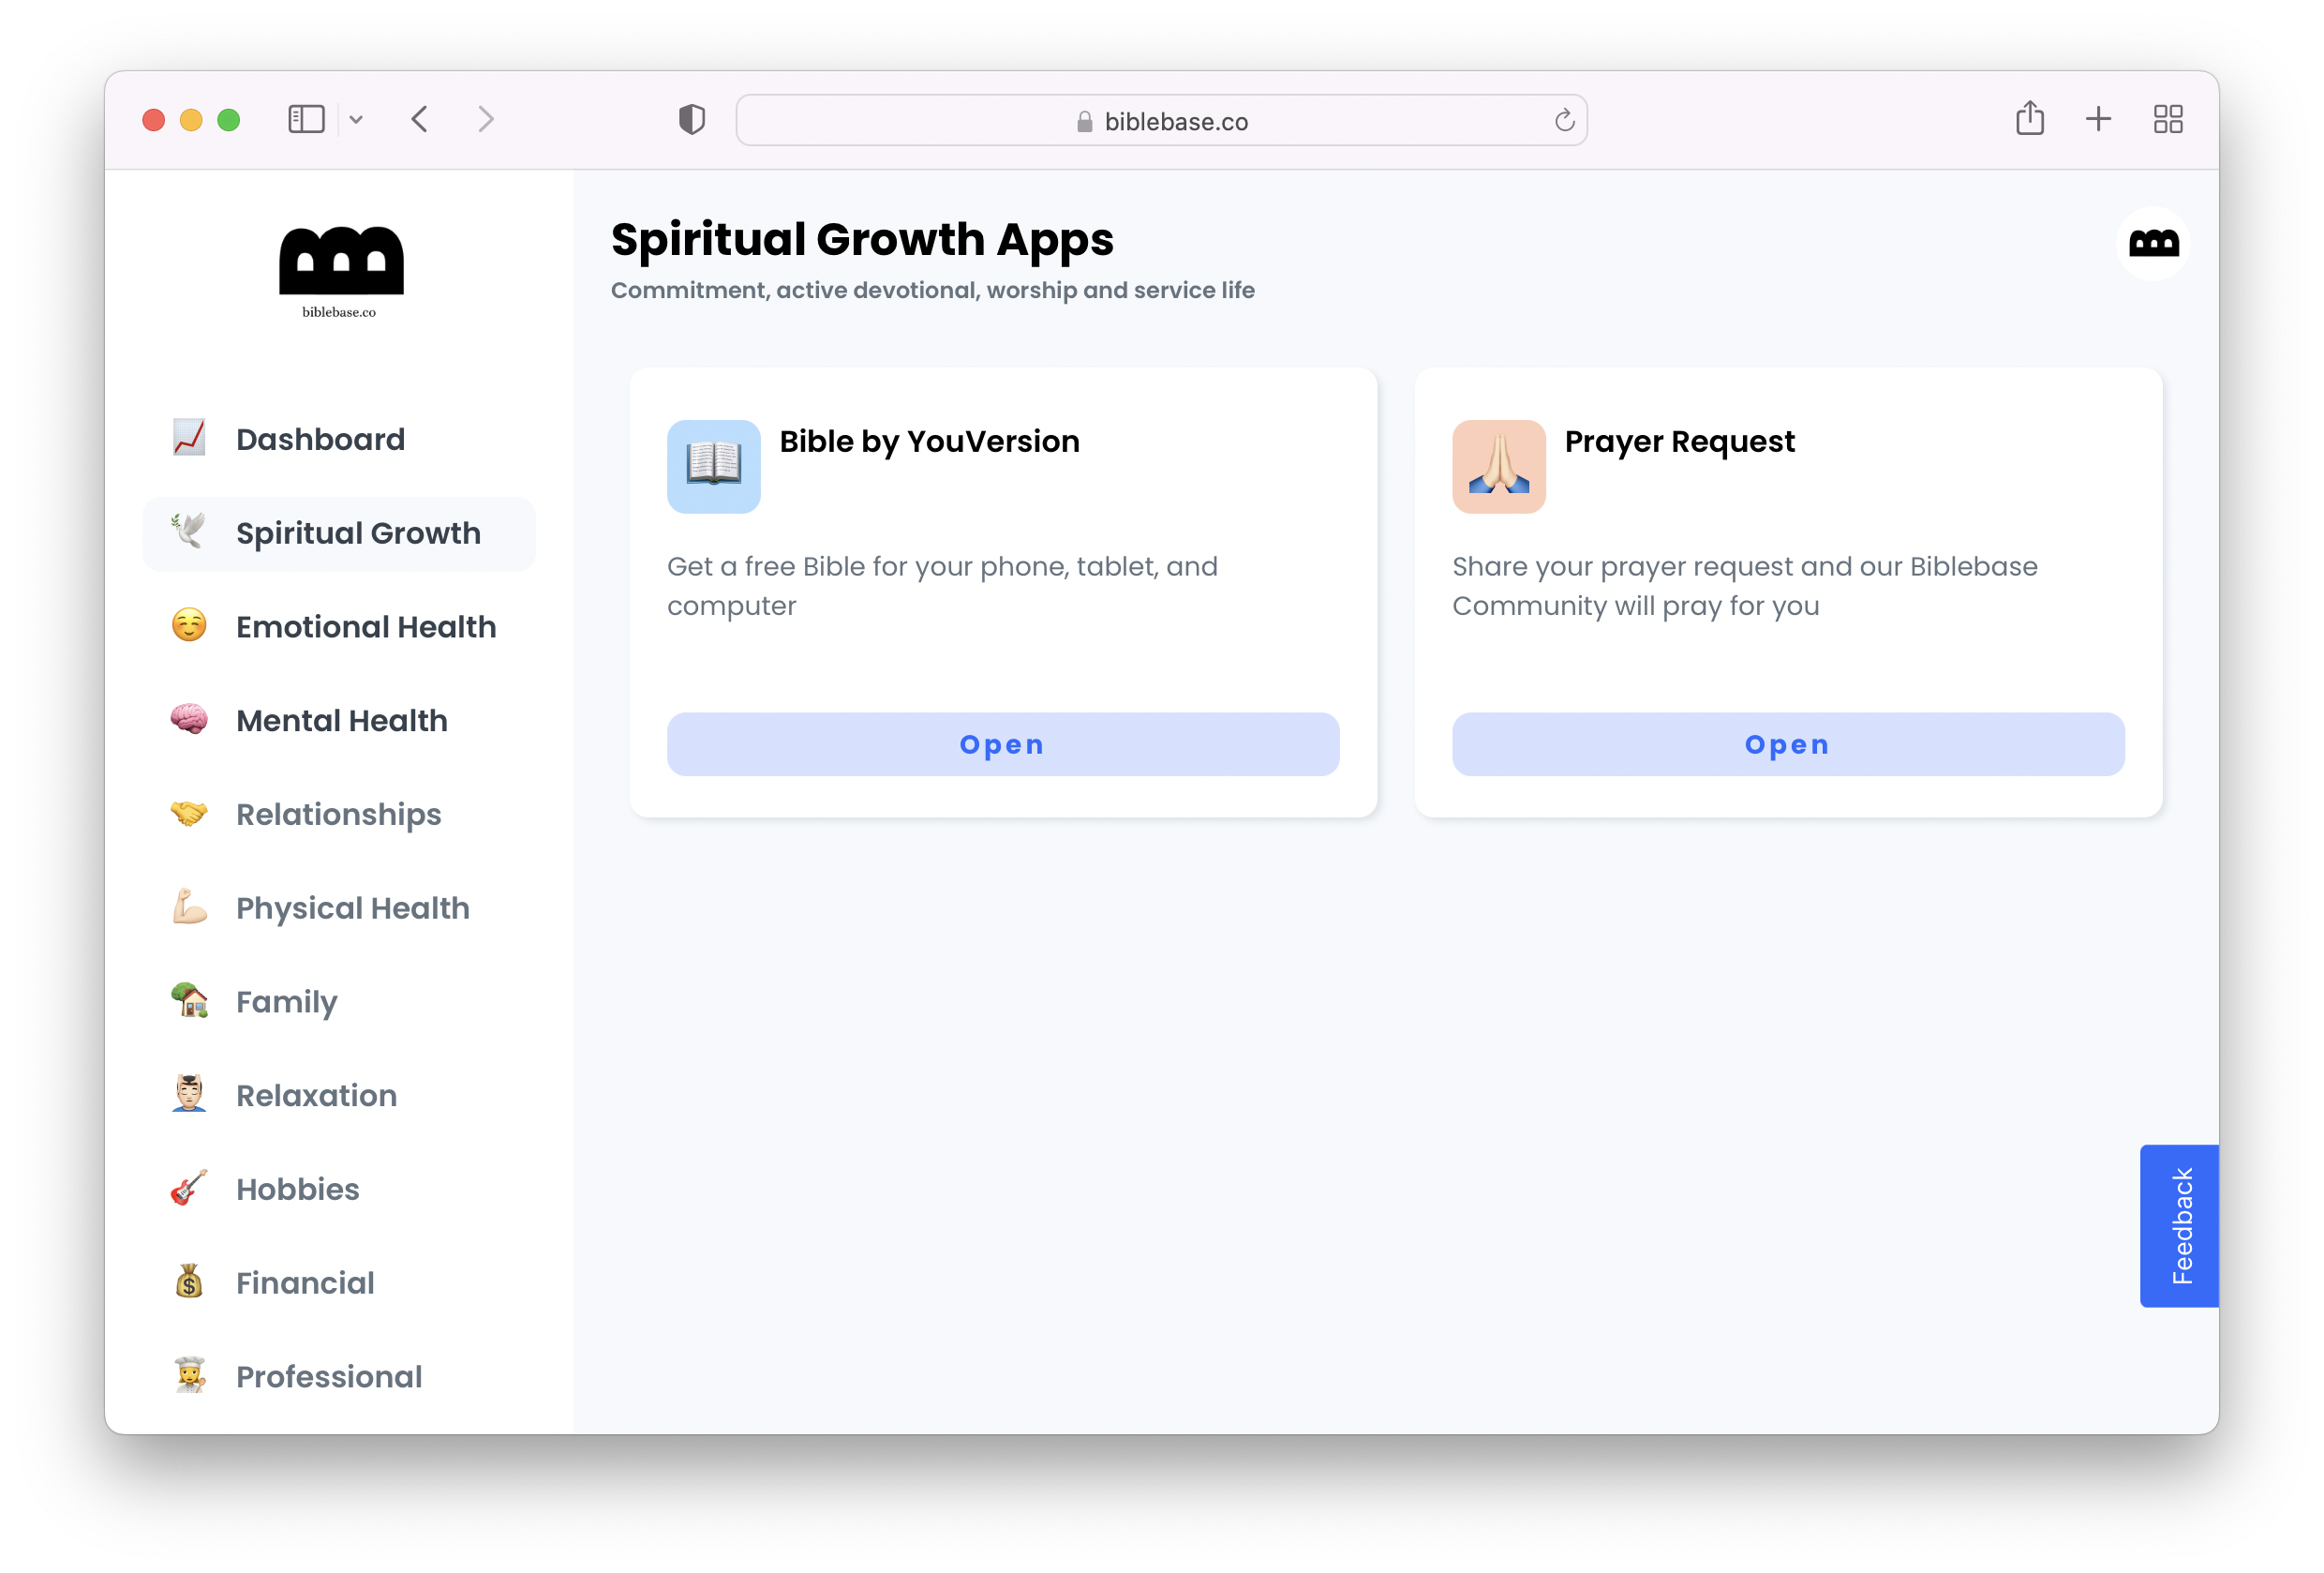The image size is (2324, 1573).
Task: Reload the page with refresh icon
Action: tap(1564, 121)
